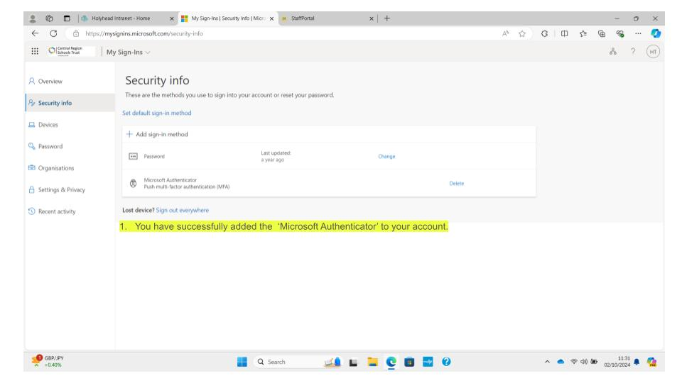This screenshot has width=682, height=383.
Task: Open the Task View taskbar icon
Action: click(353, 362)
